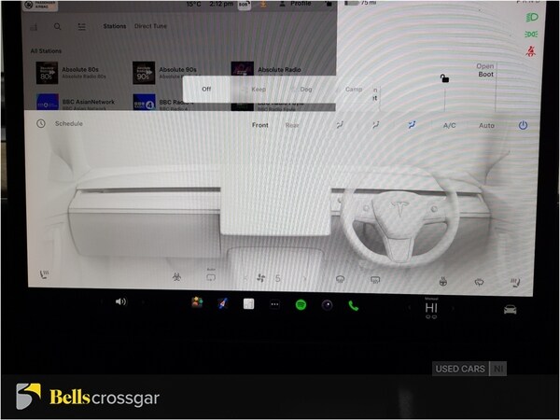
Task: Tap the Open Boot control
Action: 485,70
